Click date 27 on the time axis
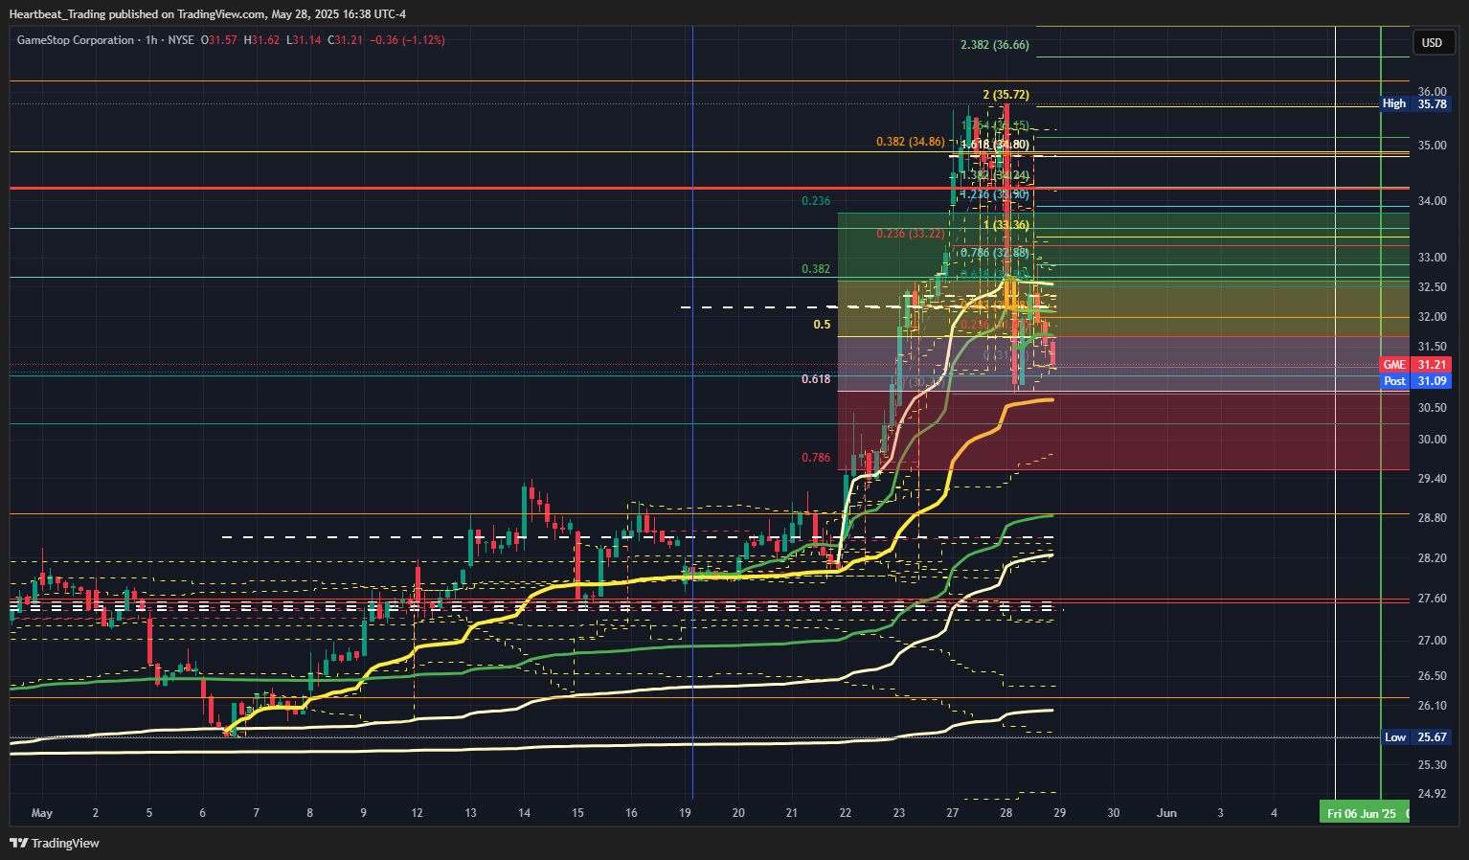The image size is (1469, 860). tap(952, 813)
